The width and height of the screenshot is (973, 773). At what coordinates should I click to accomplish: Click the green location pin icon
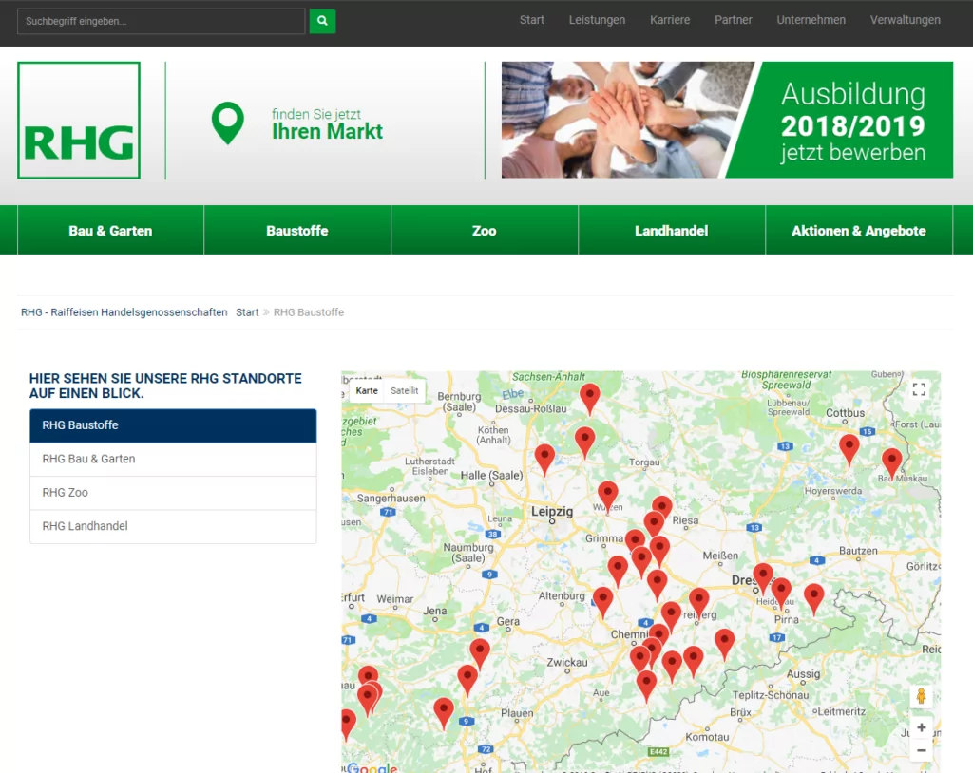pyautogui.click(x=228, y=123)
